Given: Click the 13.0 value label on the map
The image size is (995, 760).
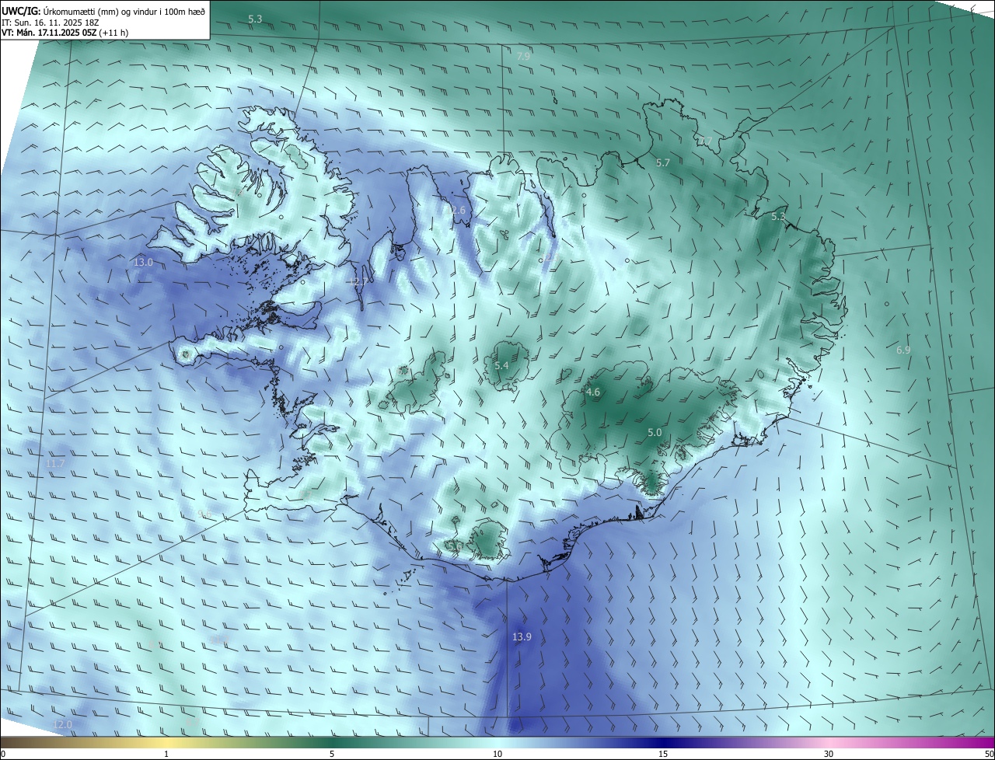Looking at the screenshot, I should 143,263.
